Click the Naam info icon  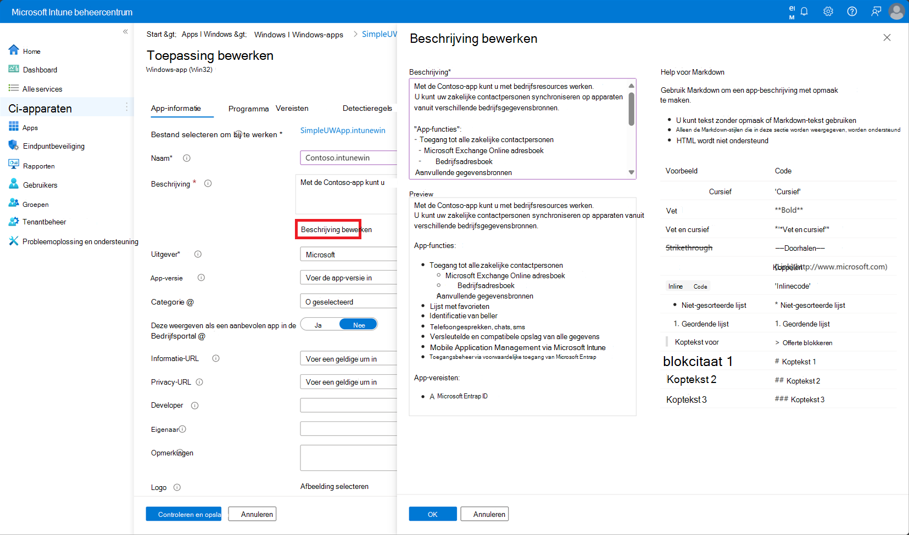[187, 158]
